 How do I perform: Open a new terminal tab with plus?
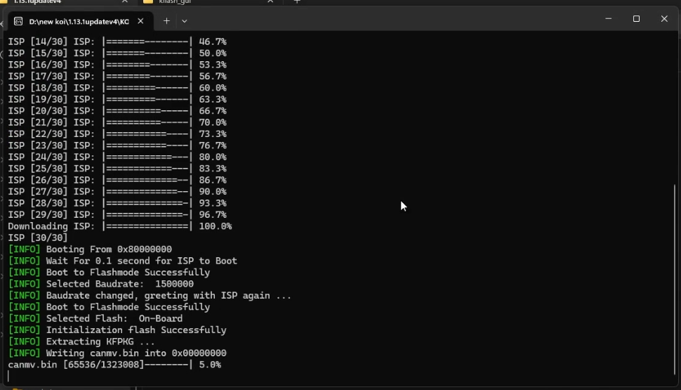tap(166, 21)
